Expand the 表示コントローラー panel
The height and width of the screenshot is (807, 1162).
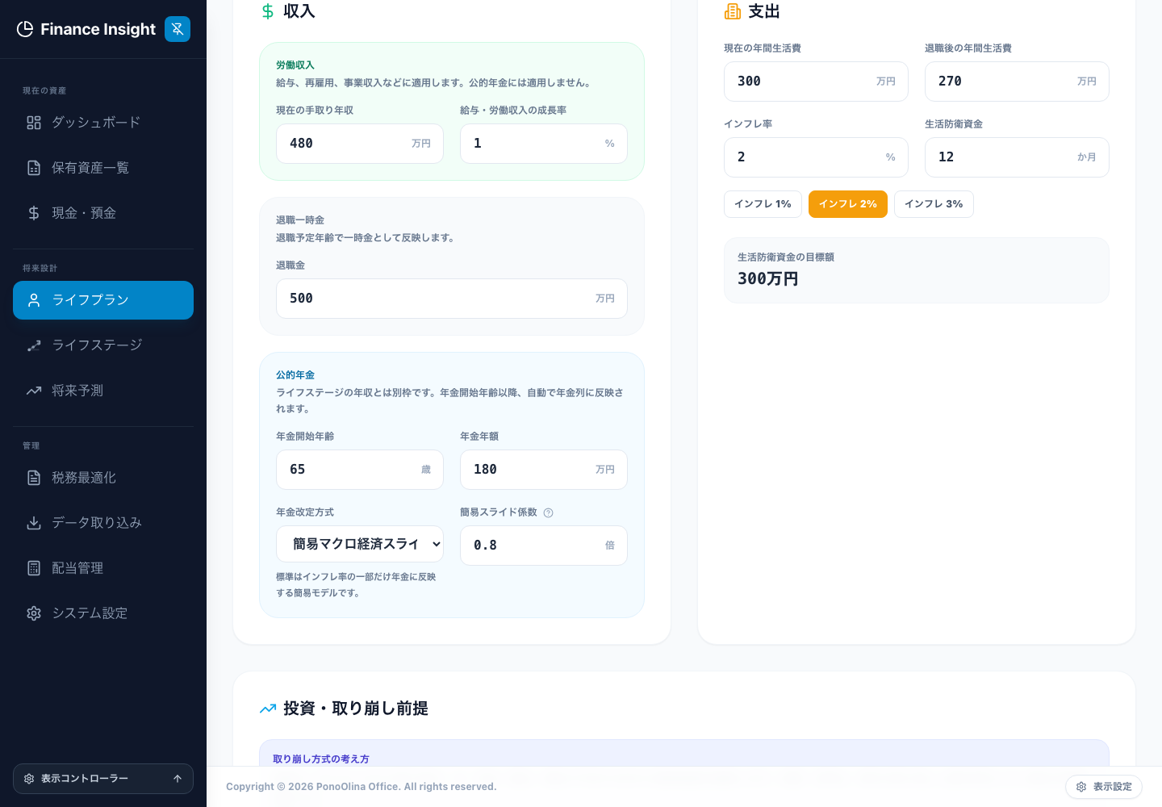103,779
